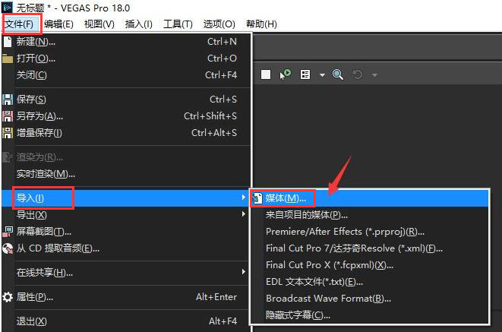
Task: Click the magnifier search media icon
Action: pos(338,74)
